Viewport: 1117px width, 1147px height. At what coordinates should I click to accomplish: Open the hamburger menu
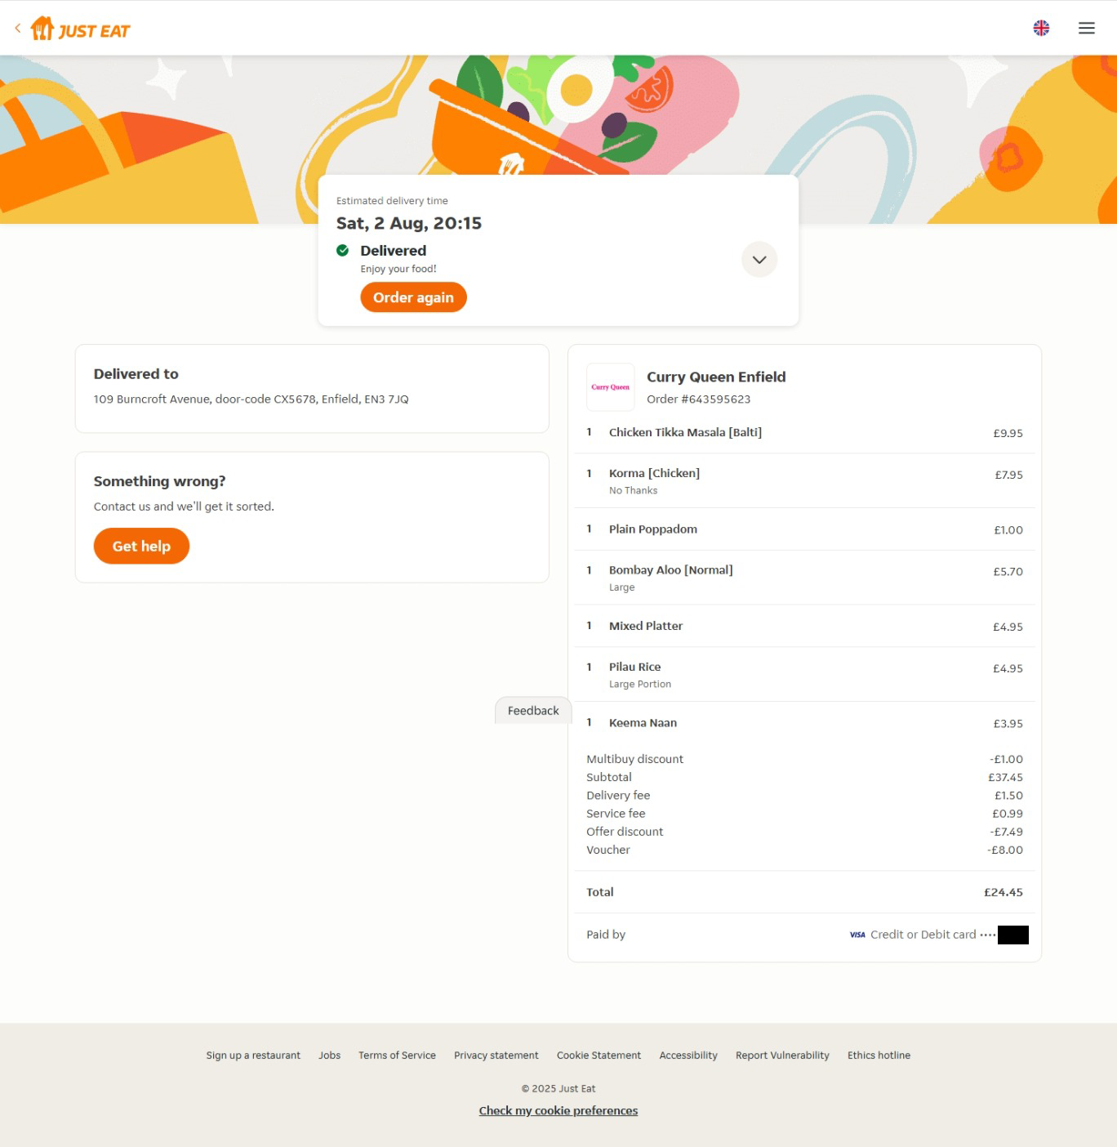(1086, 29)
